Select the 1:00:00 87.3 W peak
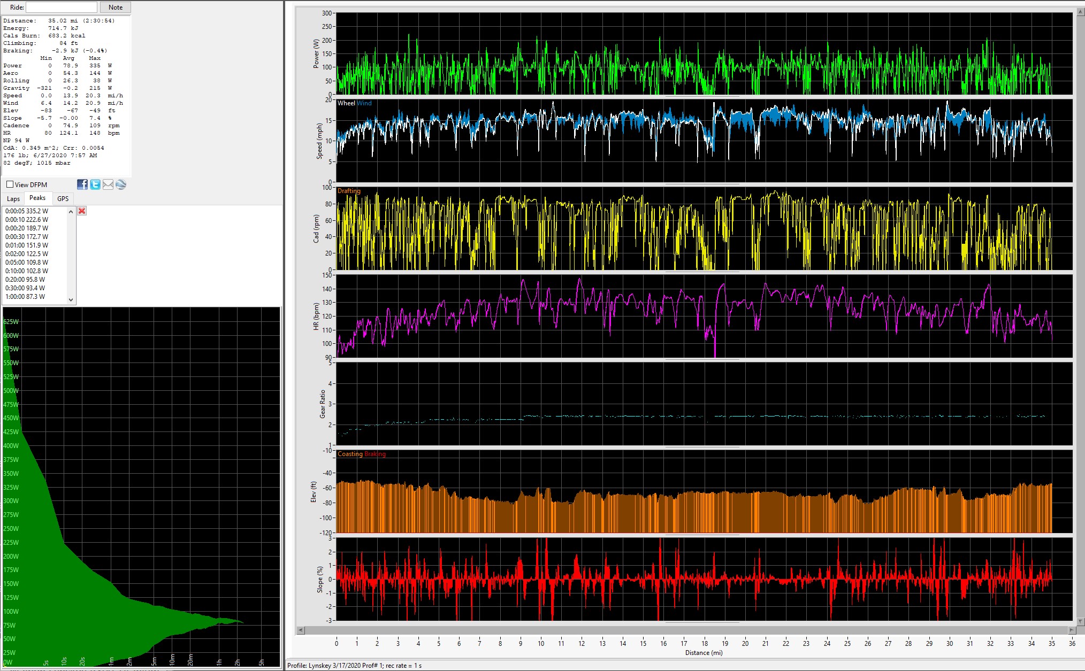1085x671 pixels. [x=25, y=297]
